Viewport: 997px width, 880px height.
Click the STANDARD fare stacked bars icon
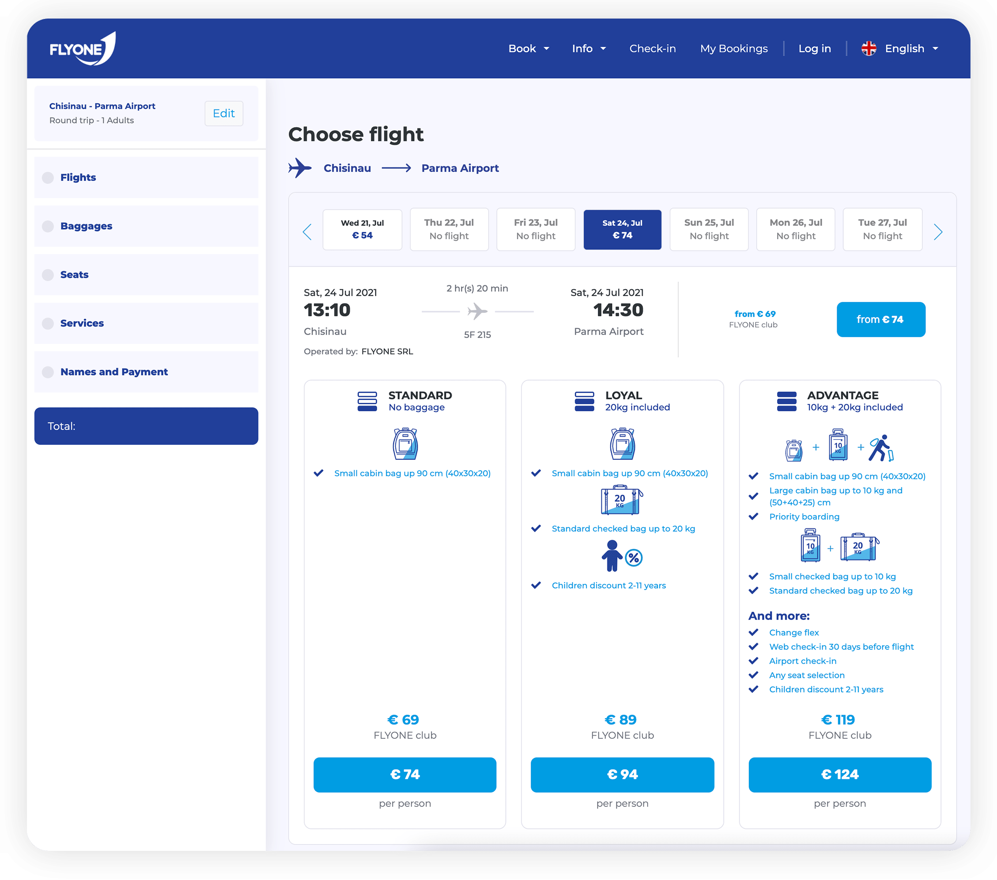(x=367, y=401)
